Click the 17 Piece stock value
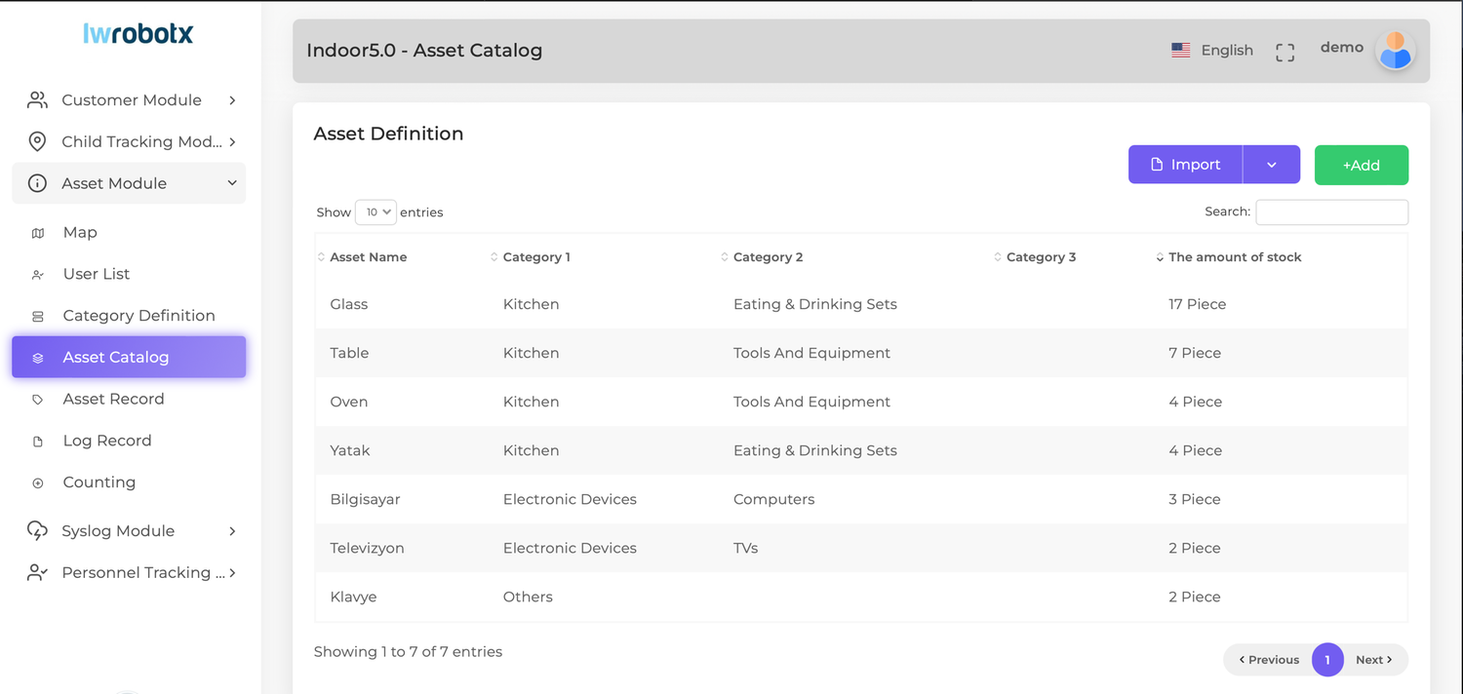 [1198, 304]
